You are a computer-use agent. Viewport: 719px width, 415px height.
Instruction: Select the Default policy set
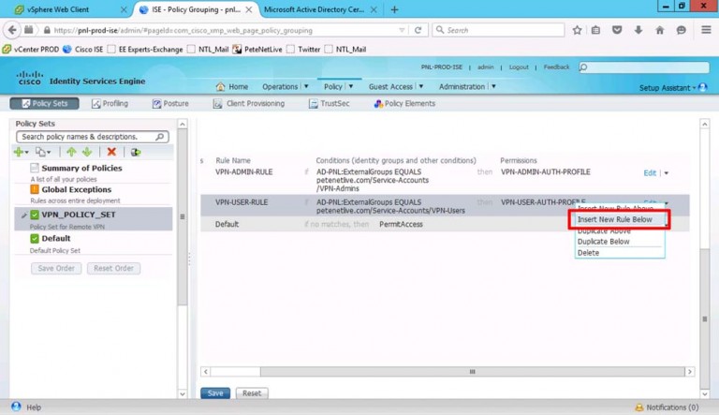(x=56, y=238)
